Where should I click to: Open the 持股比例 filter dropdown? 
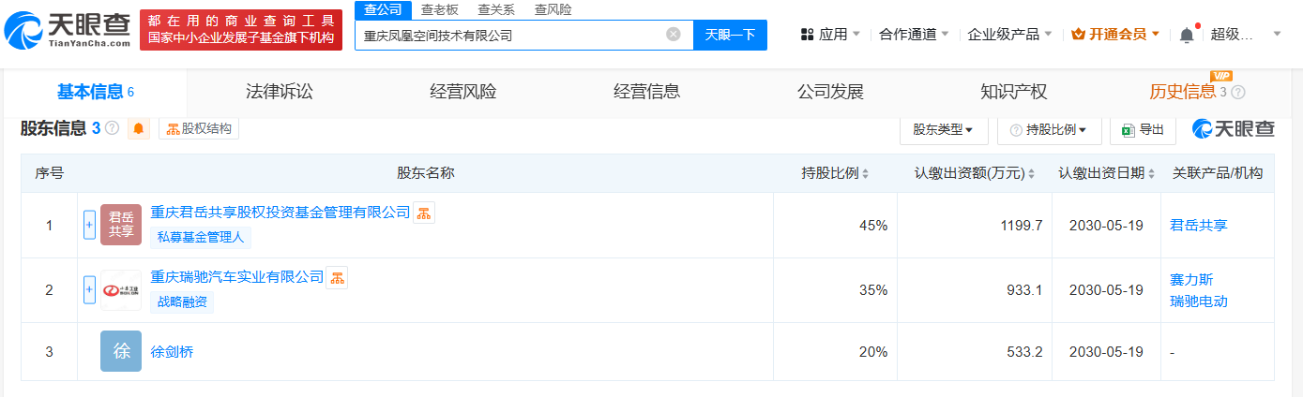pyautogui.click(x=1049, y=130)
